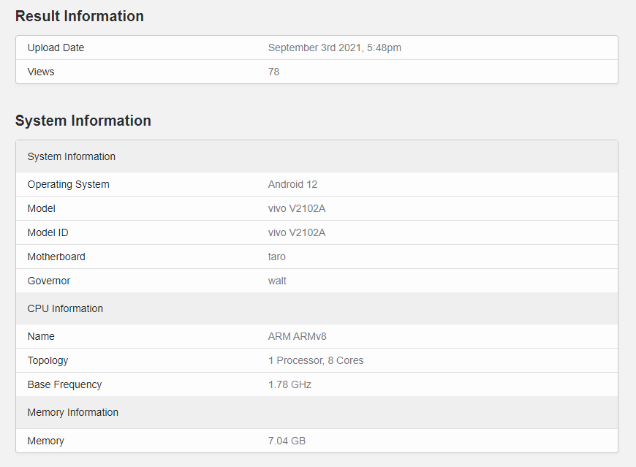Screen dimensions: 636x467
Task: Click the Views count 78
Action: pyautogui.click(x=274, y=72)
